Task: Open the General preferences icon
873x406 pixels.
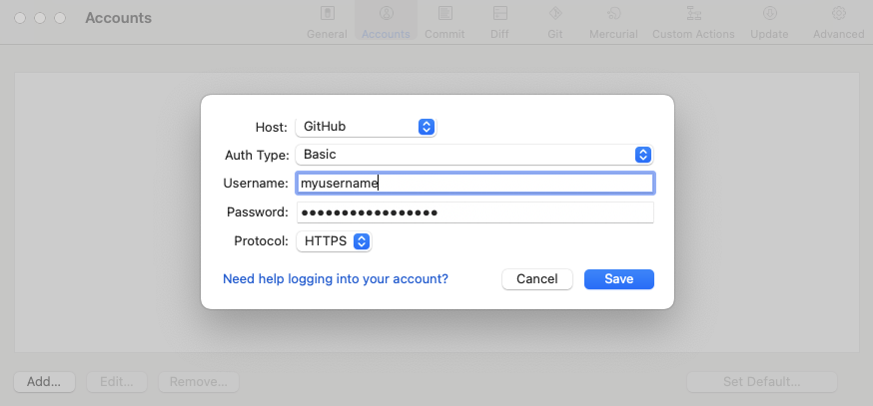Action: tap(327, 13)
